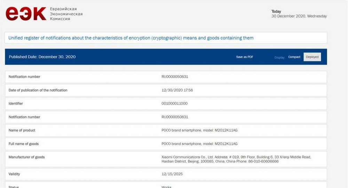This screenshot has width=348, height=188.
Task: Click the Identifier row label
Action: tap(16, 103)
